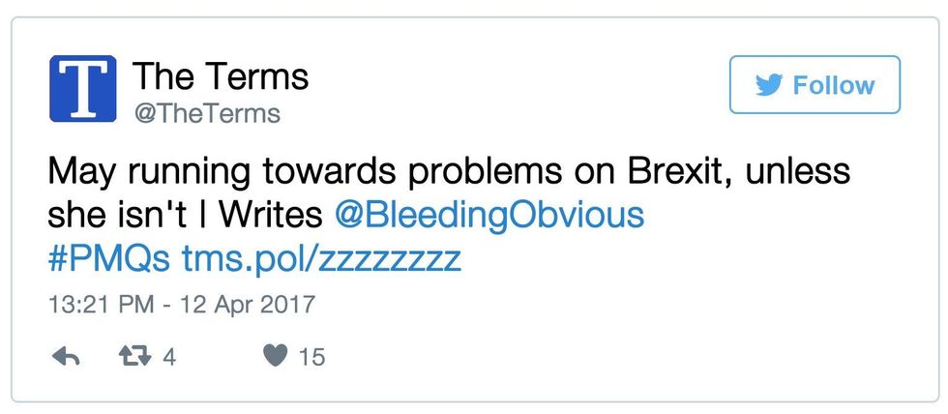
Task: Open the #PMQs hashtag
Action: tap(110, 258)
